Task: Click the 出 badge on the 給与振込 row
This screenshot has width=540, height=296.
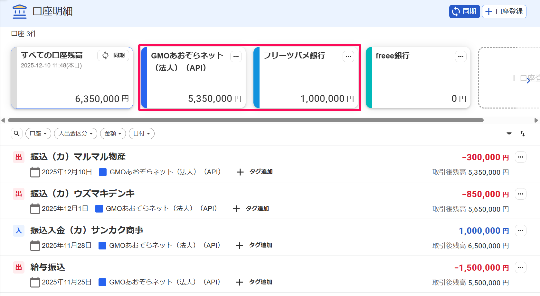Action: click(x=19, y=267)
